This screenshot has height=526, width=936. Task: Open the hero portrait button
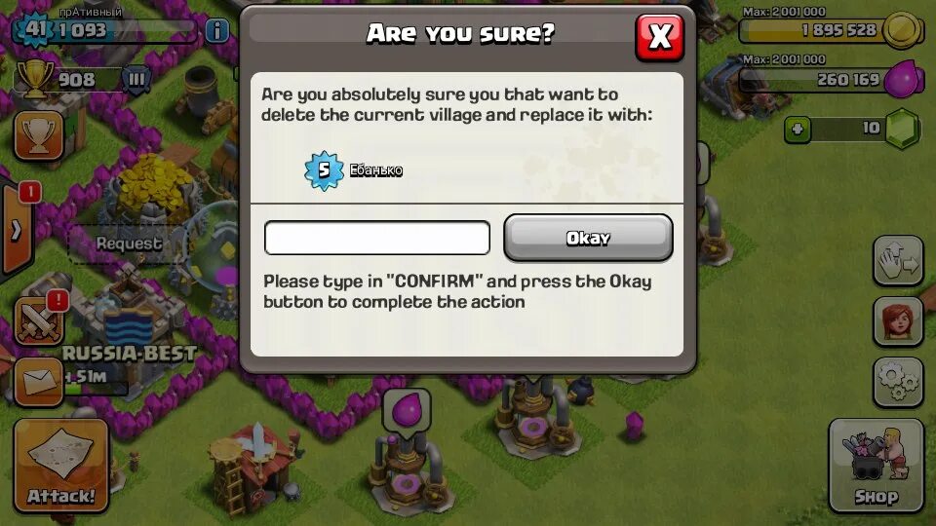point(898,321)
